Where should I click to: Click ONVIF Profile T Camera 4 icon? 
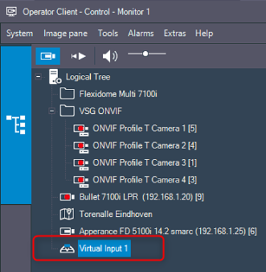click(x=81, y=182)
